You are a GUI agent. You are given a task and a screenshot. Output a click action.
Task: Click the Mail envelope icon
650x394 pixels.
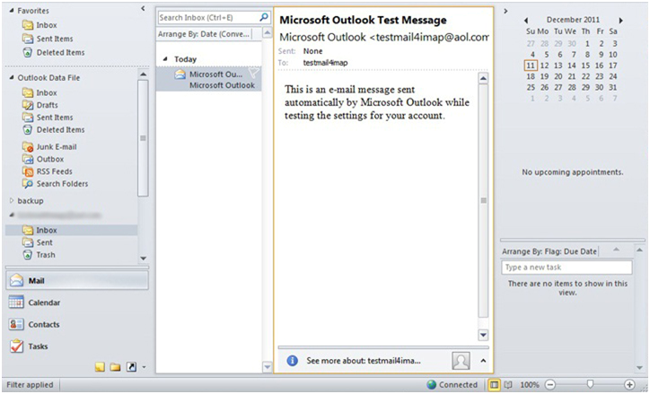coord(16,281)
